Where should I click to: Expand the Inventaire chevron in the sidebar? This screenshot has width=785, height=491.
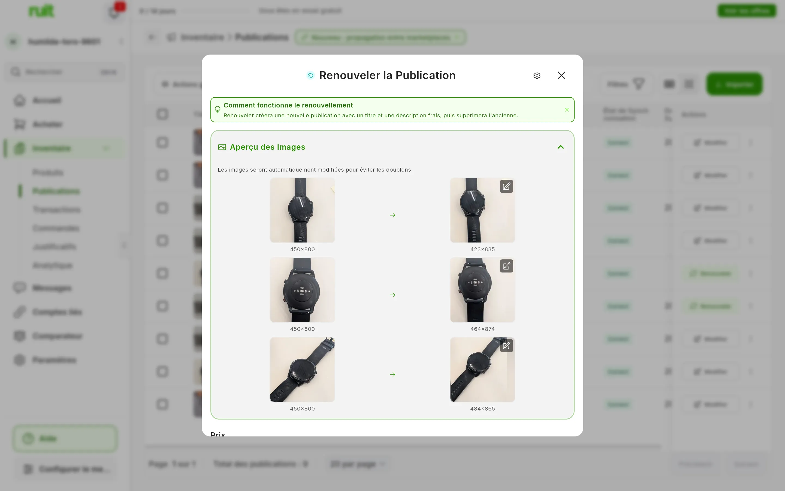pos(106,148)
